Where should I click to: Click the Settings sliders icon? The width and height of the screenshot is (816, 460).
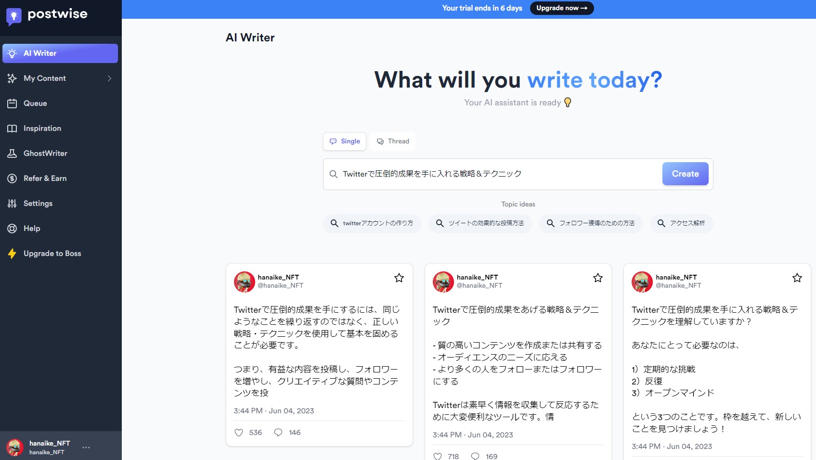tap(12, 204)
